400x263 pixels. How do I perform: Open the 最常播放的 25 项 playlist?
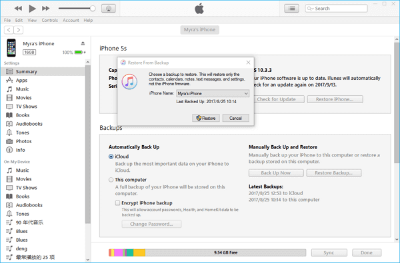43,257
